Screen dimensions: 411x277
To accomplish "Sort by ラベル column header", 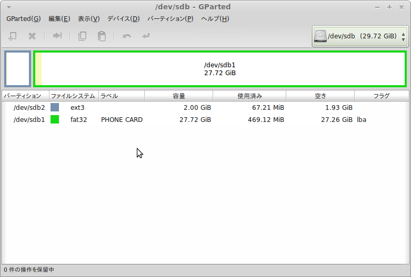I will [x=122, y=96].
